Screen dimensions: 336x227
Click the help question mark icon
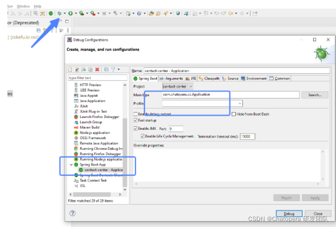(72, 213)
